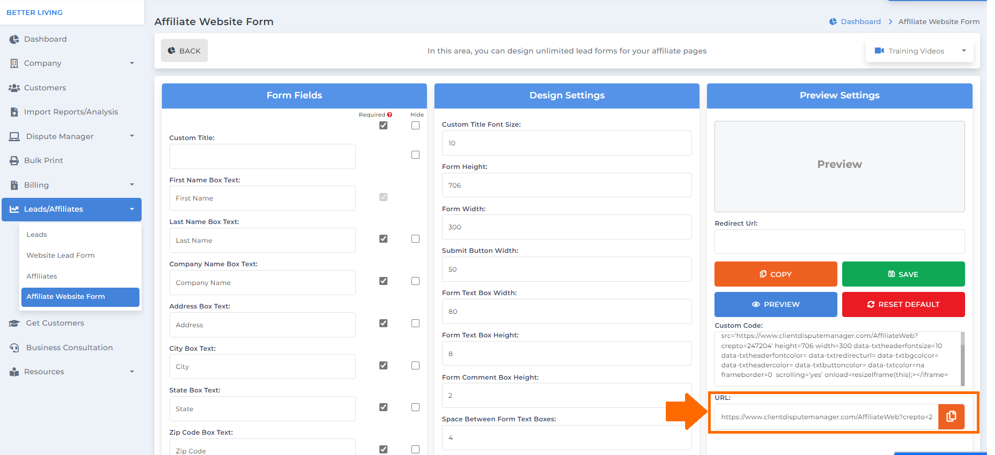The image size is (995, 455).
Task: Uncheck Required for Last Name field
Action: [x=383, y=238]
